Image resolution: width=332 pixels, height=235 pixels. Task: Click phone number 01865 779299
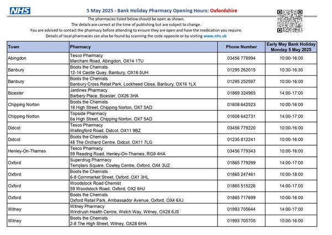pyautogui.click(x=241, y=163)
